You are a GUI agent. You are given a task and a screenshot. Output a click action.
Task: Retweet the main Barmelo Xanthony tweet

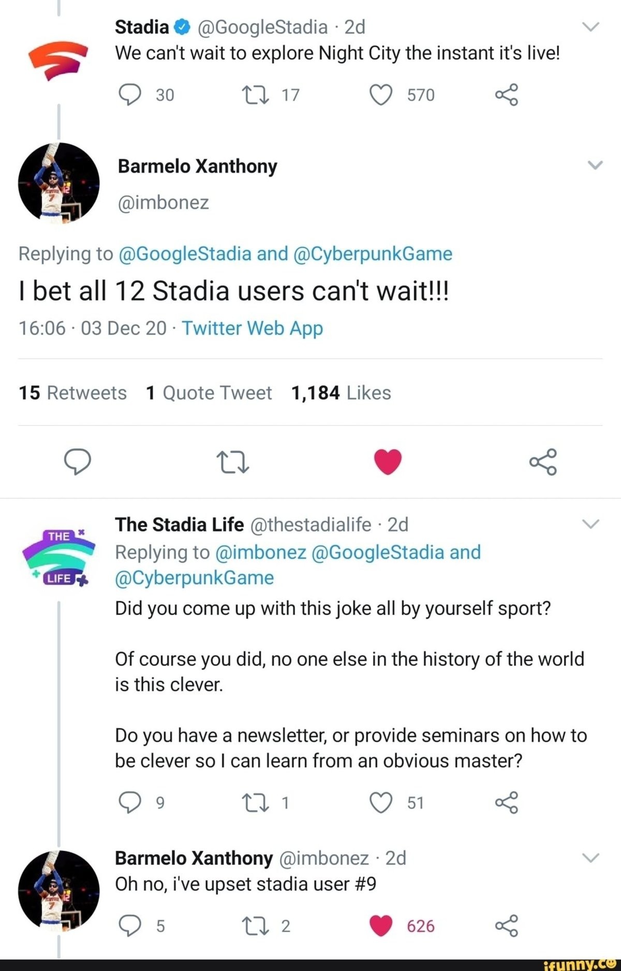pyautogui.click(x=233, y=462)
